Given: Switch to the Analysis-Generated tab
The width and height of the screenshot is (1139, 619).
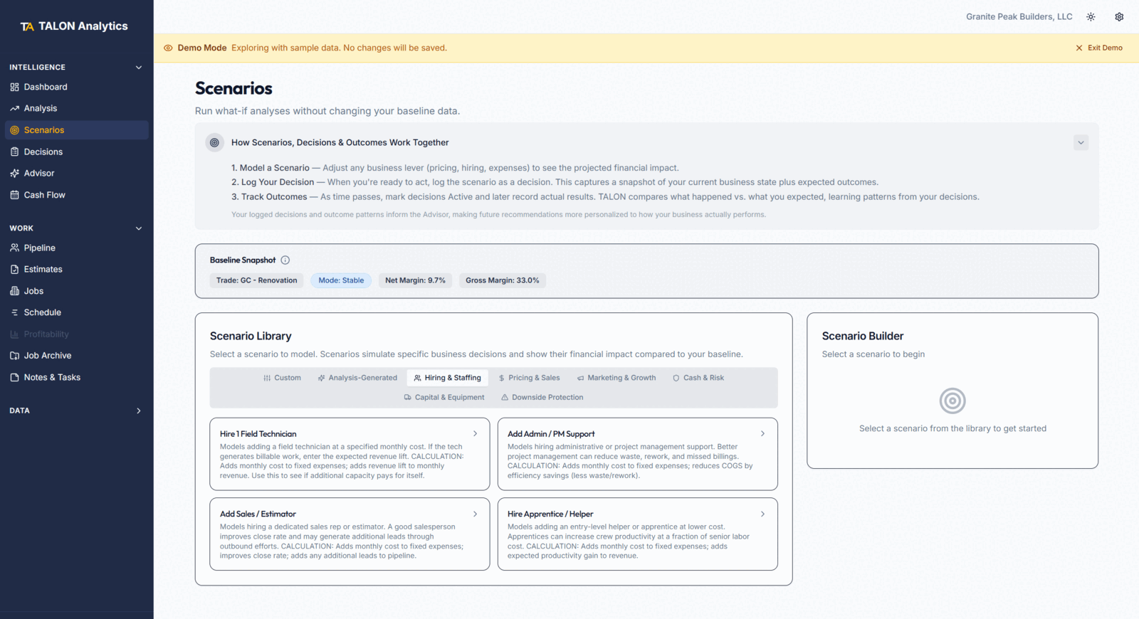Looking at the screenshot, I should pyautogui.click(x=357, y=378).
